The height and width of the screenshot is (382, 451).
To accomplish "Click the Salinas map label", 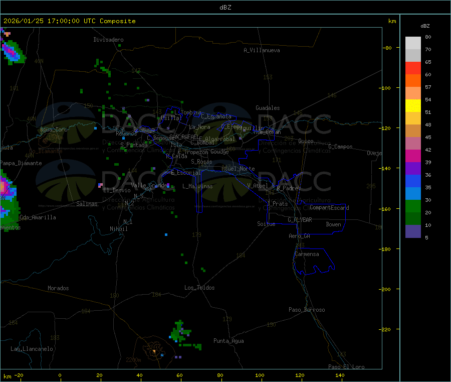I will [x=87, y=204].
